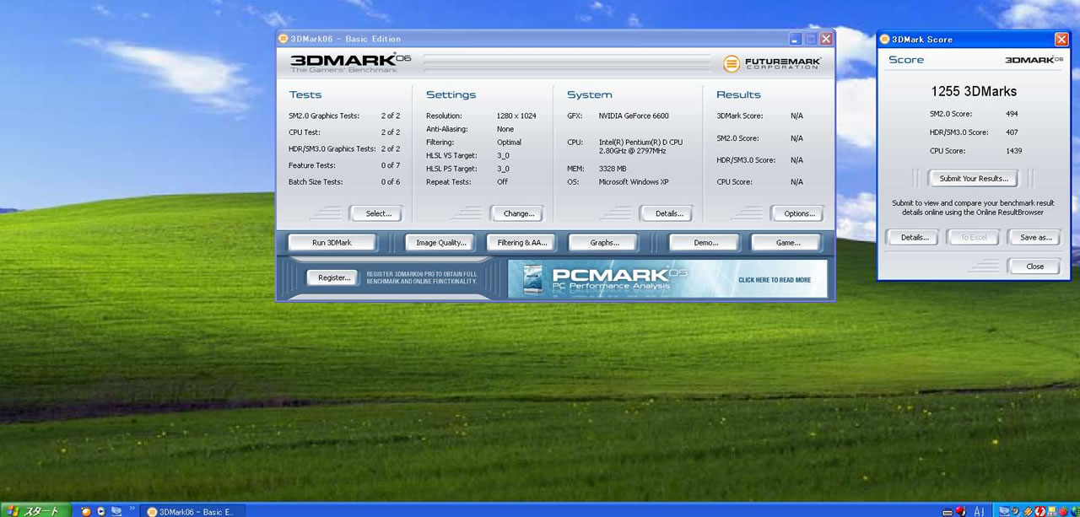Click Filtering value 'Optimal'
1080x517 pixels.
510,143
